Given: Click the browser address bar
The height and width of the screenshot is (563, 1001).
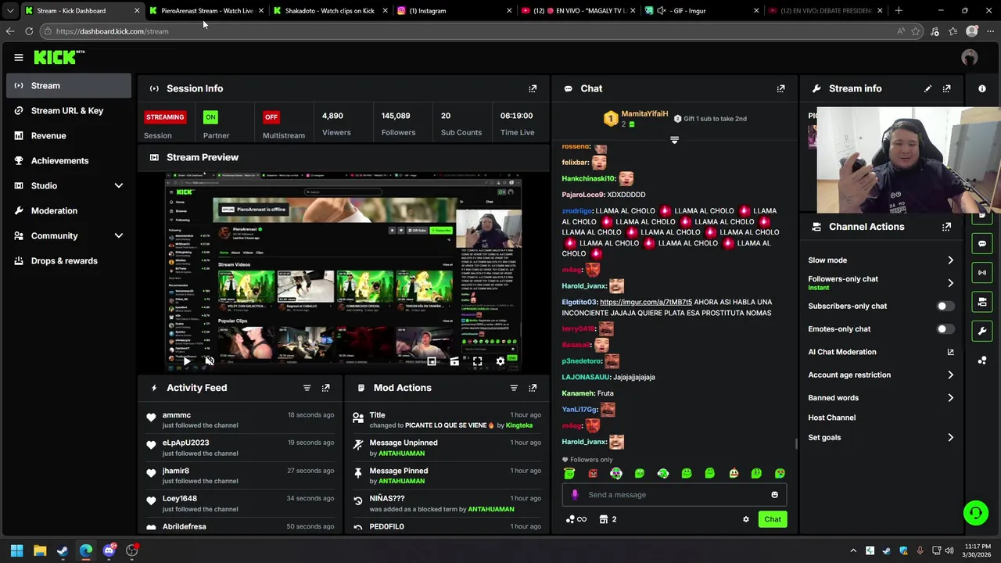Looking at the screenshot, I should pyautogui.click(x=469, y=31).
